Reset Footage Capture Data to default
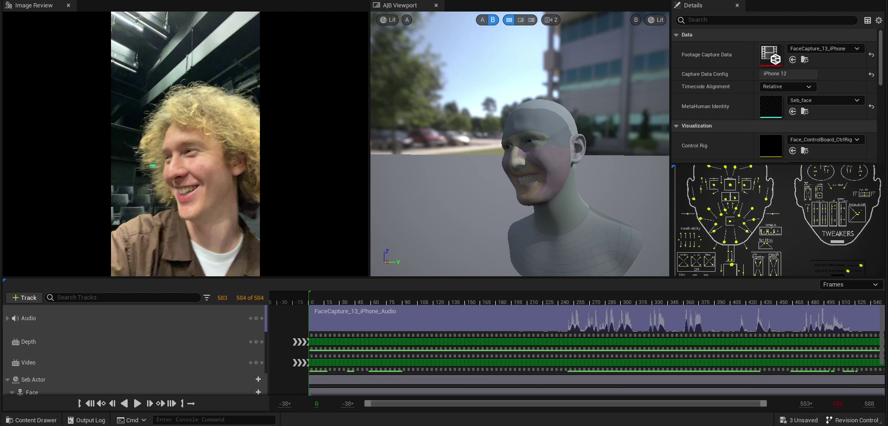The width and height of the screenshot is (888, 426). tap(871, 55)
